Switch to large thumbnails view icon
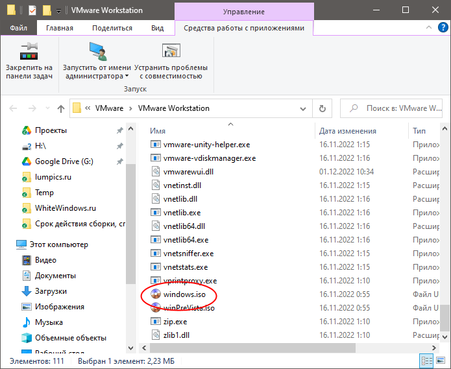 click(x=441, y=361)
